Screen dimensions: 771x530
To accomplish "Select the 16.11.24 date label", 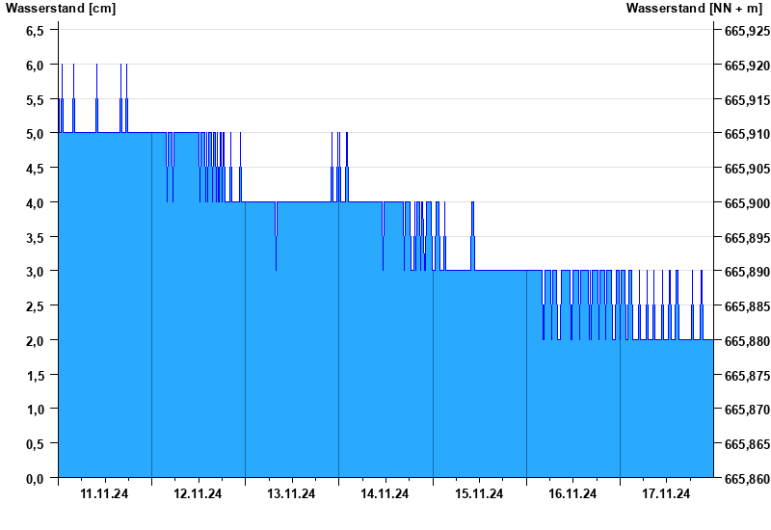I will click(x=572, y=494).
